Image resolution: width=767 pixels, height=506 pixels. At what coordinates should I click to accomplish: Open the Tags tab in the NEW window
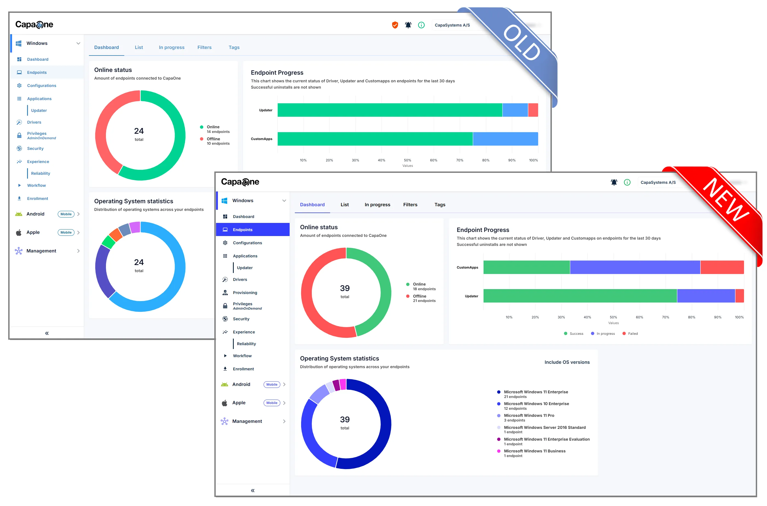pos(440,205)
